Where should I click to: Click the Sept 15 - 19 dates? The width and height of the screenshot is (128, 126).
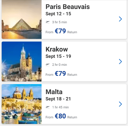(x=58, y=56)
